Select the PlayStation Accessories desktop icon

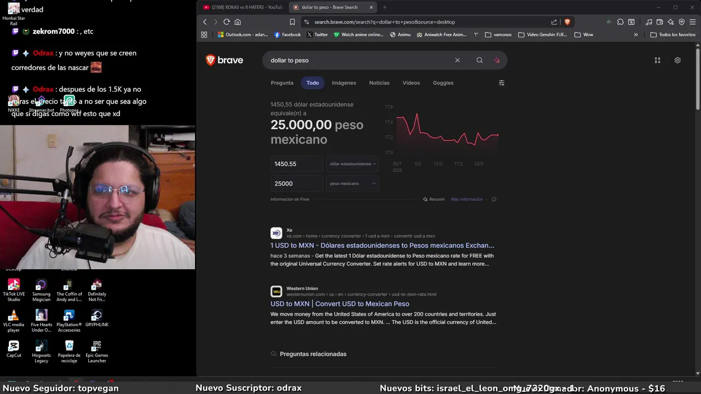(69, 321)
